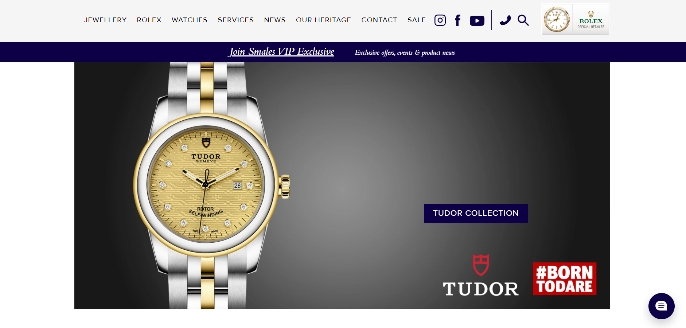Follow Join Smales VIP Exclusive link
This screenshot has width=686, height=328.
[281, 52]
